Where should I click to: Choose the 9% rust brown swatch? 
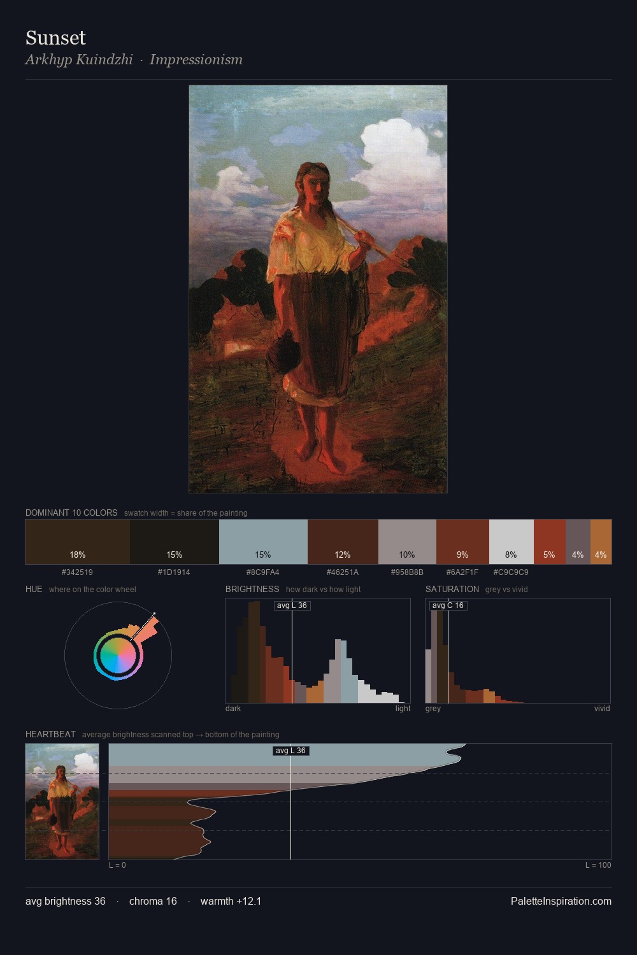click(462, 542)
